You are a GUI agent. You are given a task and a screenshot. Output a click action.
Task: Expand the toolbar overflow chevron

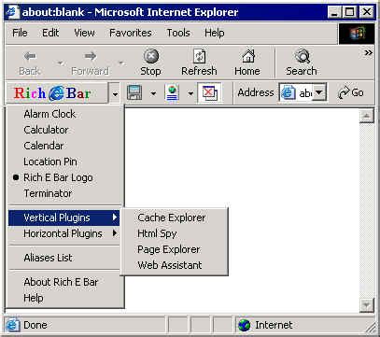(369, 52)
